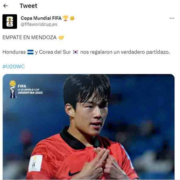Open the Copa Mundial FIFA account name

pos(41,18)
